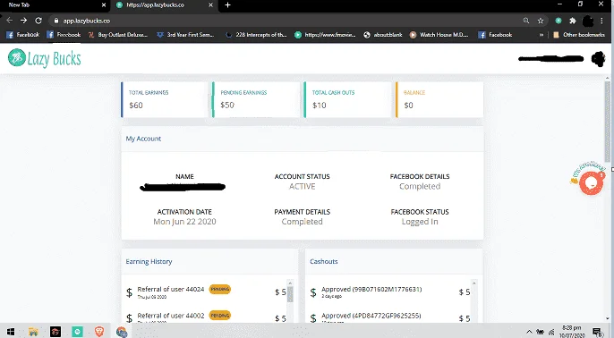
Task: Click Cashouts heading
Action: click(x=324, y=261)
